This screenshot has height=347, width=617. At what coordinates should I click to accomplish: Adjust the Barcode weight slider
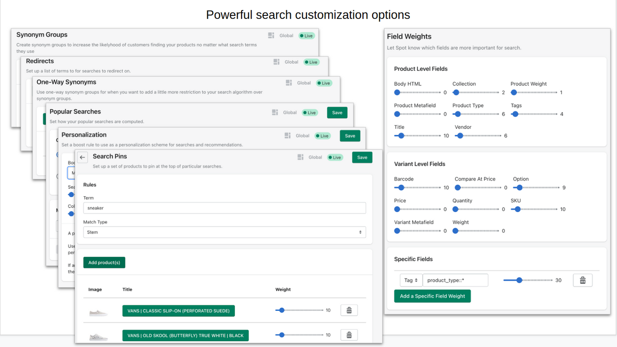click(417, 187)
